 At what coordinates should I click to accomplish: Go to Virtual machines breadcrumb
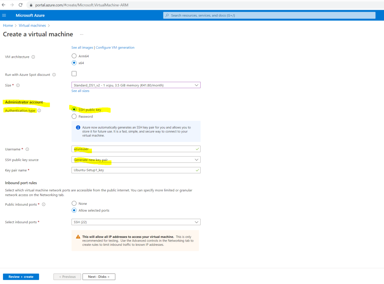[32, 26]
